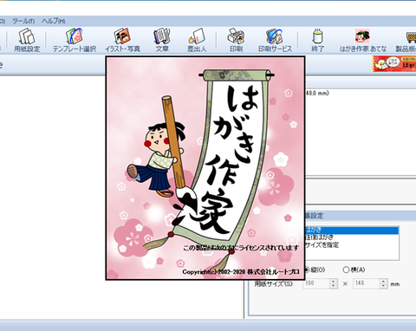Open 文章 text tool
Screen dimensions: 416x331
click(162, 40)
